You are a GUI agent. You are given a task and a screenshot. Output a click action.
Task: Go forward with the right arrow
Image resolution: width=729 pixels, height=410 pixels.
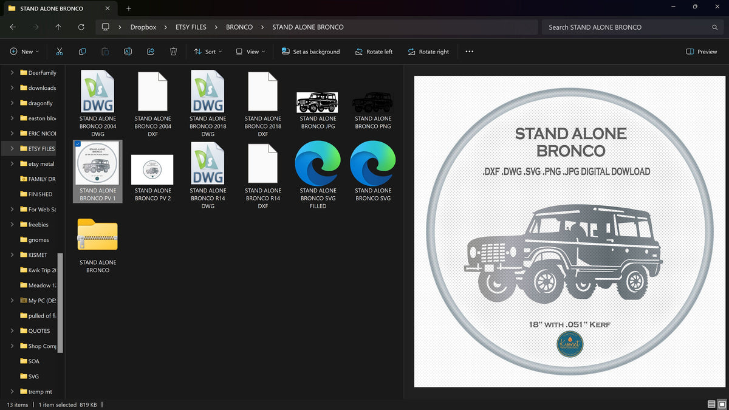coord(35,27)
